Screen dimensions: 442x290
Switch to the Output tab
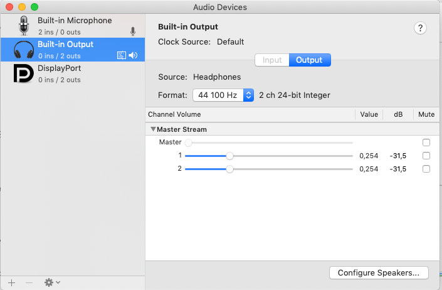click(x=309, y=60)
